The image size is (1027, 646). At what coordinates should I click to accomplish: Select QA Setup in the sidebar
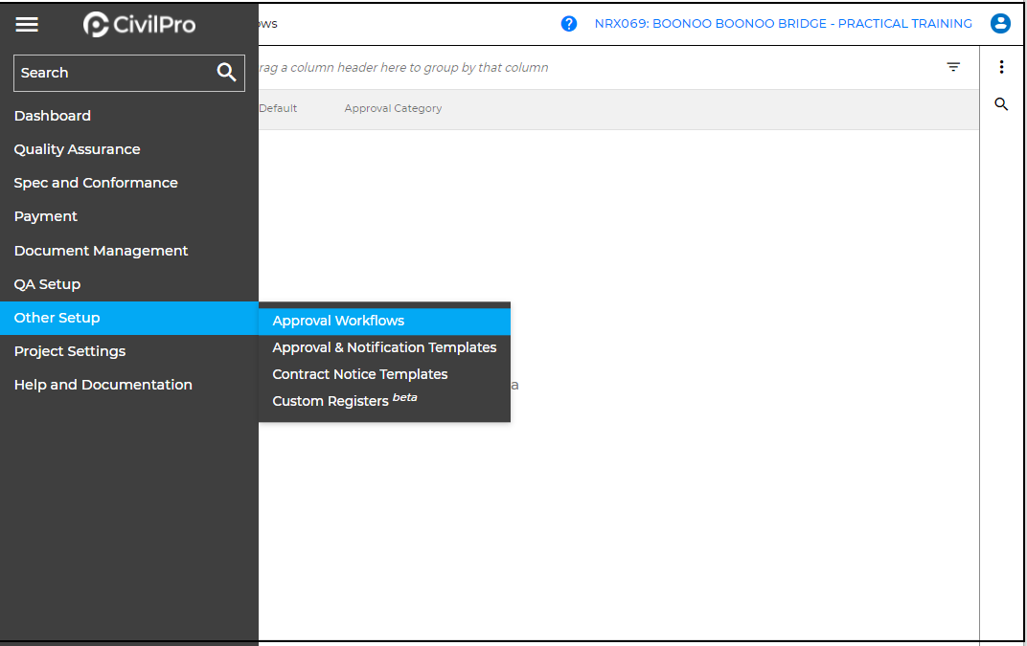pos(47,284)
